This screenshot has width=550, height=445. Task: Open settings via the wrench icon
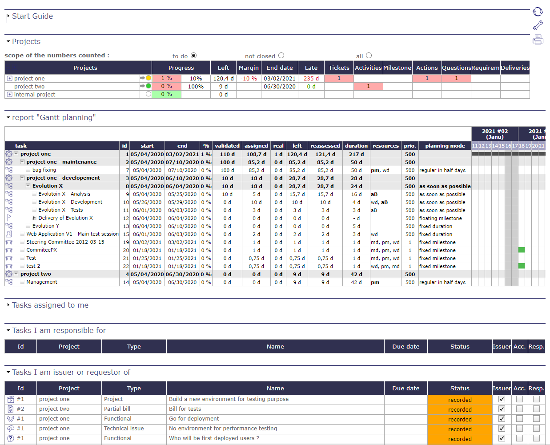[x=538, y=25]
